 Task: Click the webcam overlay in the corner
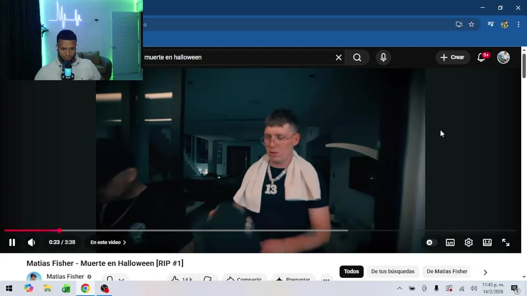click(x=71, y=40)
